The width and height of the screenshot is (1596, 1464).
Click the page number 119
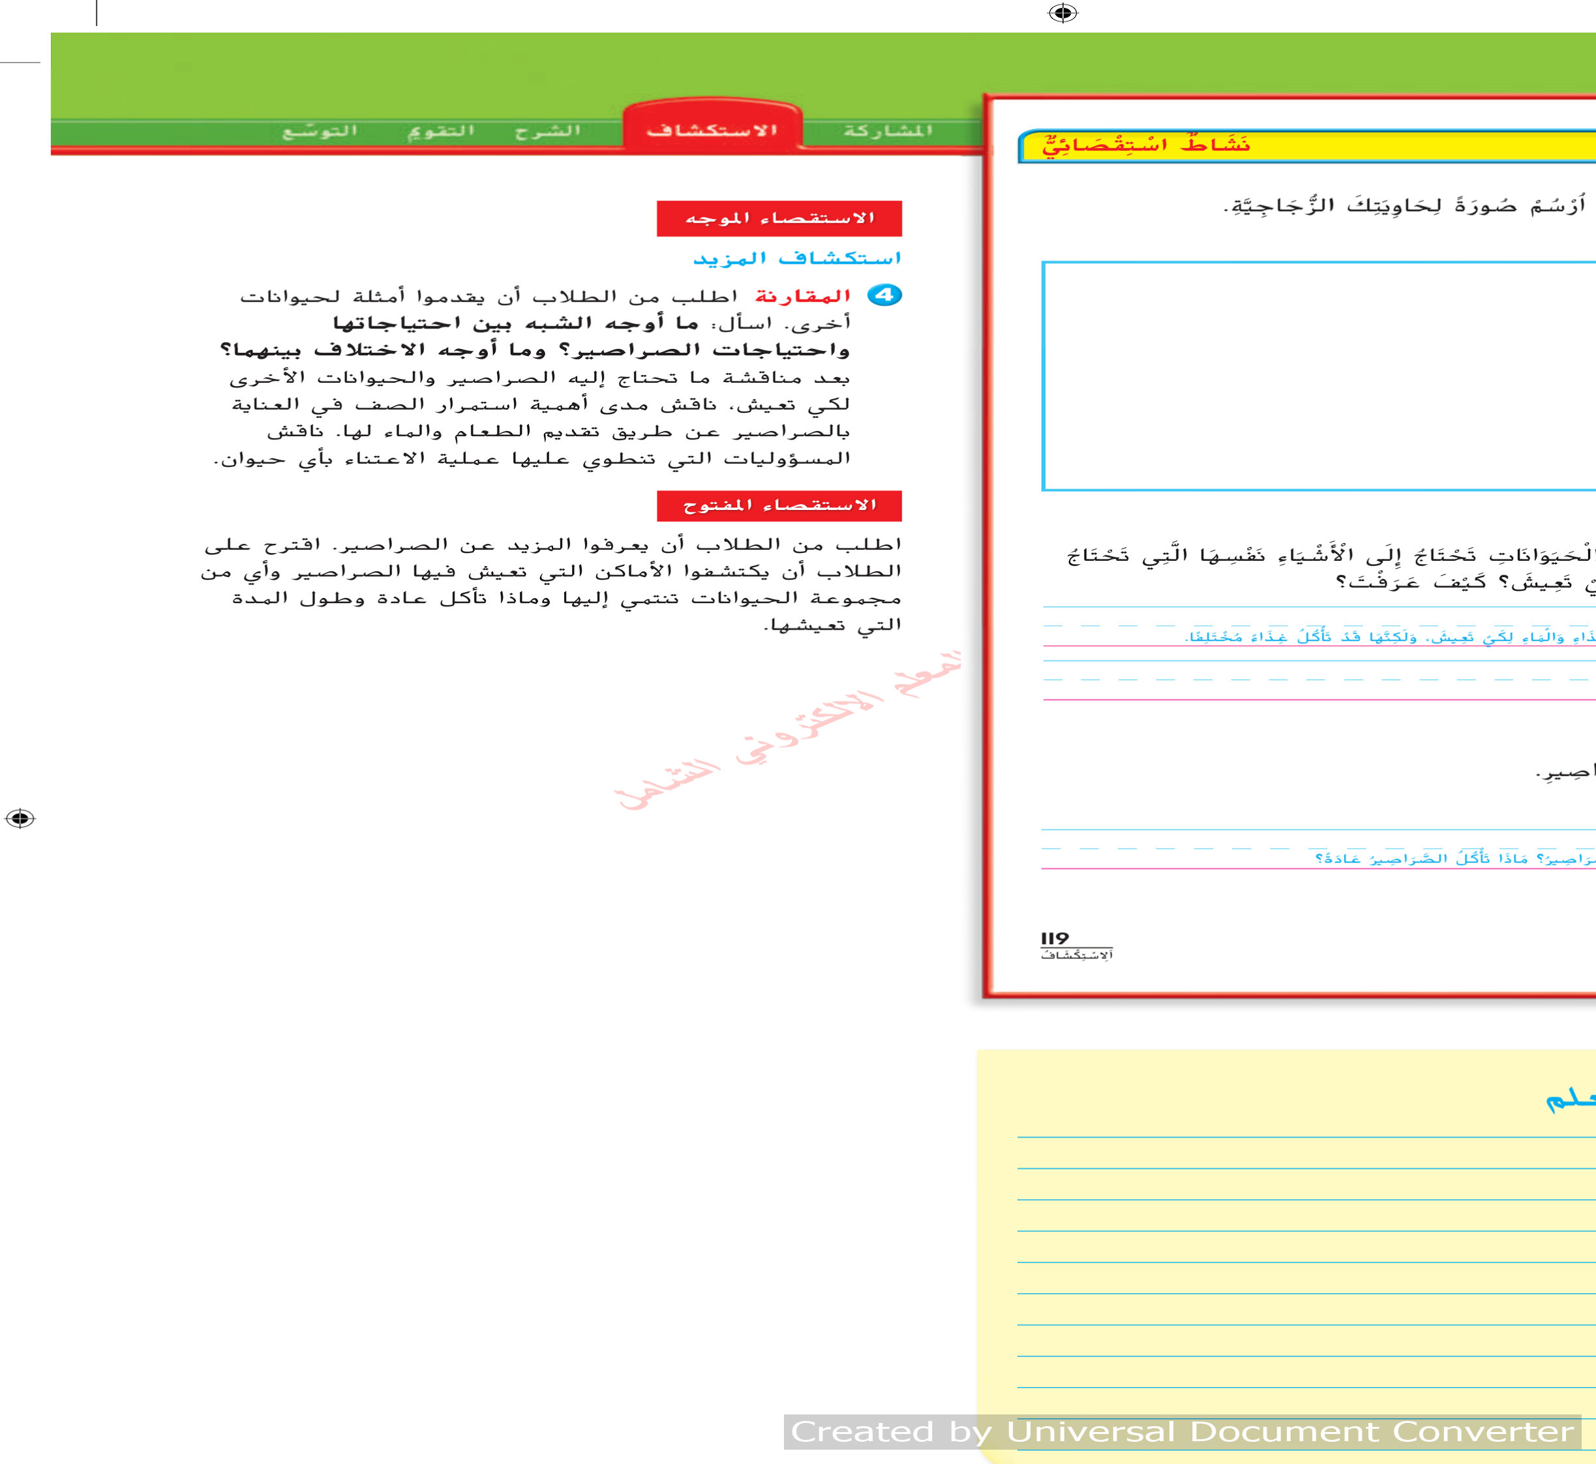point(1055,938)
